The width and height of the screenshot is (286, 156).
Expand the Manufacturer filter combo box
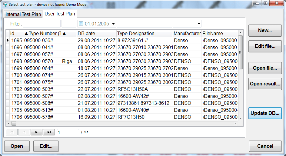(x=199, y=24)
